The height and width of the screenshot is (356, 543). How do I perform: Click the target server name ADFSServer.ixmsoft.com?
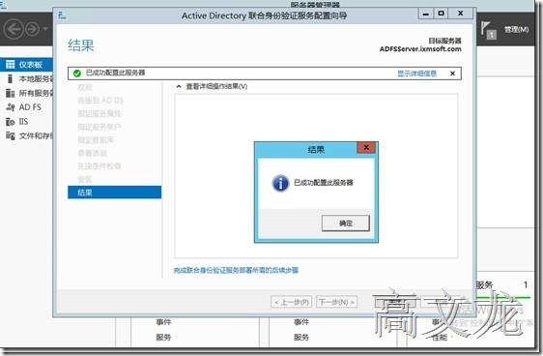tap(420, 49)
